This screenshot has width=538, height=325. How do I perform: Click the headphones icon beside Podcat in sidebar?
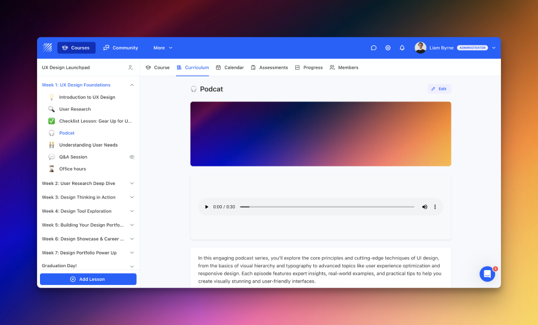(x=51, y=133)
